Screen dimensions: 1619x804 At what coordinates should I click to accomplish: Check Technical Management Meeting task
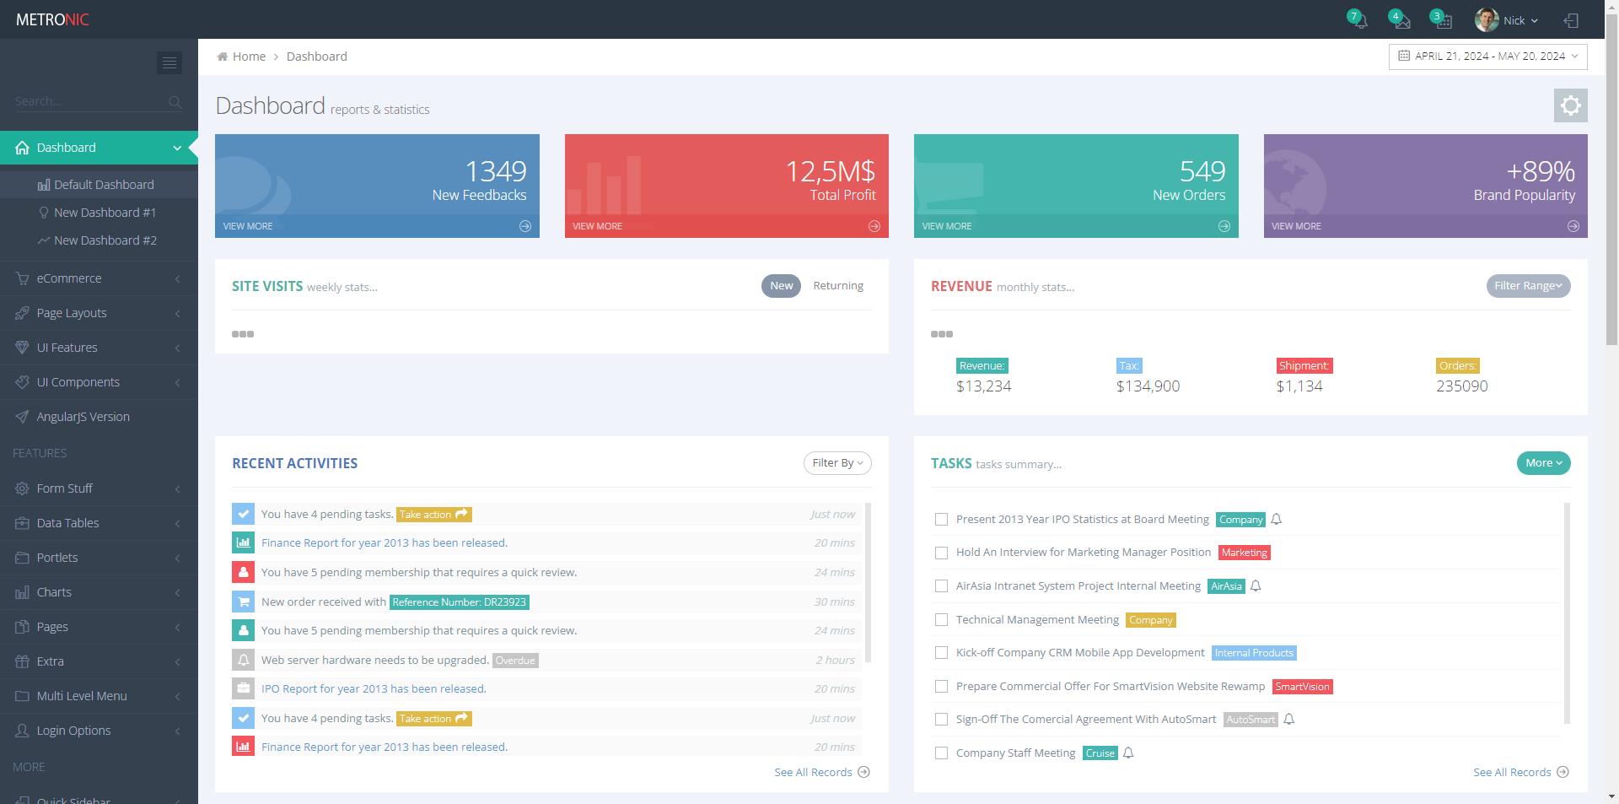pyautogui.click(x=941, y=620)
